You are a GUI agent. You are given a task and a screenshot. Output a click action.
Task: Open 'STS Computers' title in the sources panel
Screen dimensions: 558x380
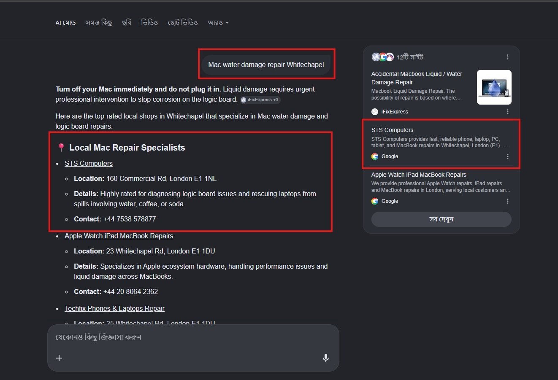coord(392,130)
